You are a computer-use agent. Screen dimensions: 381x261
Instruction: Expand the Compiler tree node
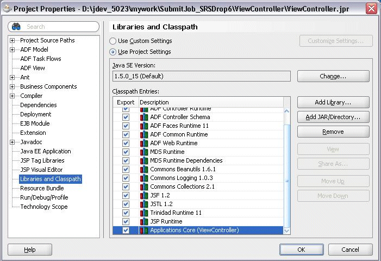point(12,96)
